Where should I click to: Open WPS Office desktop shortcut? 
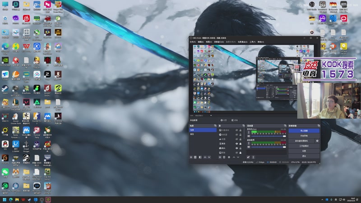point(26,47)
